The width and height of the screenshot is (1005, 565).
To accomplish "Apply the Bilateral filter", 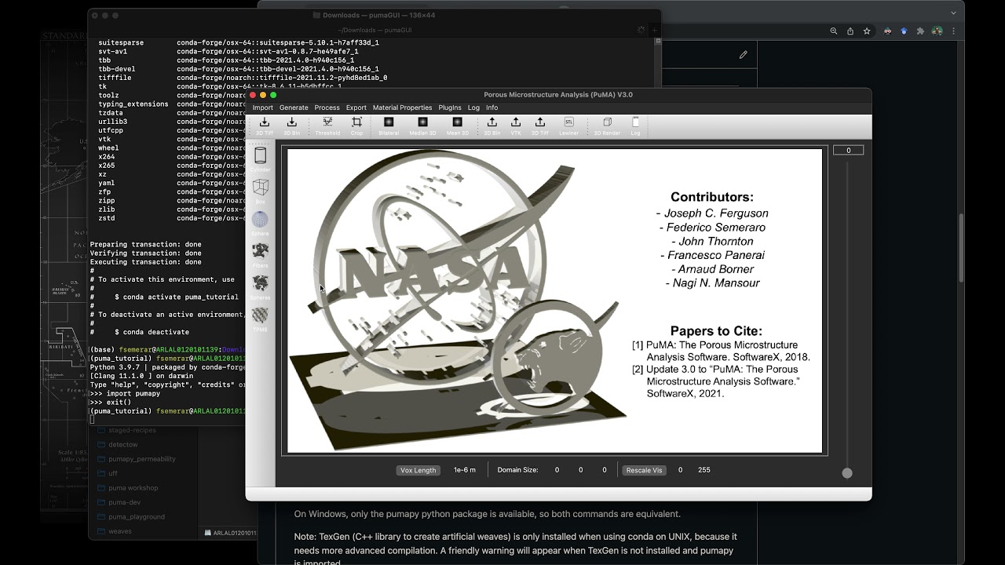I will click(389, 126).
